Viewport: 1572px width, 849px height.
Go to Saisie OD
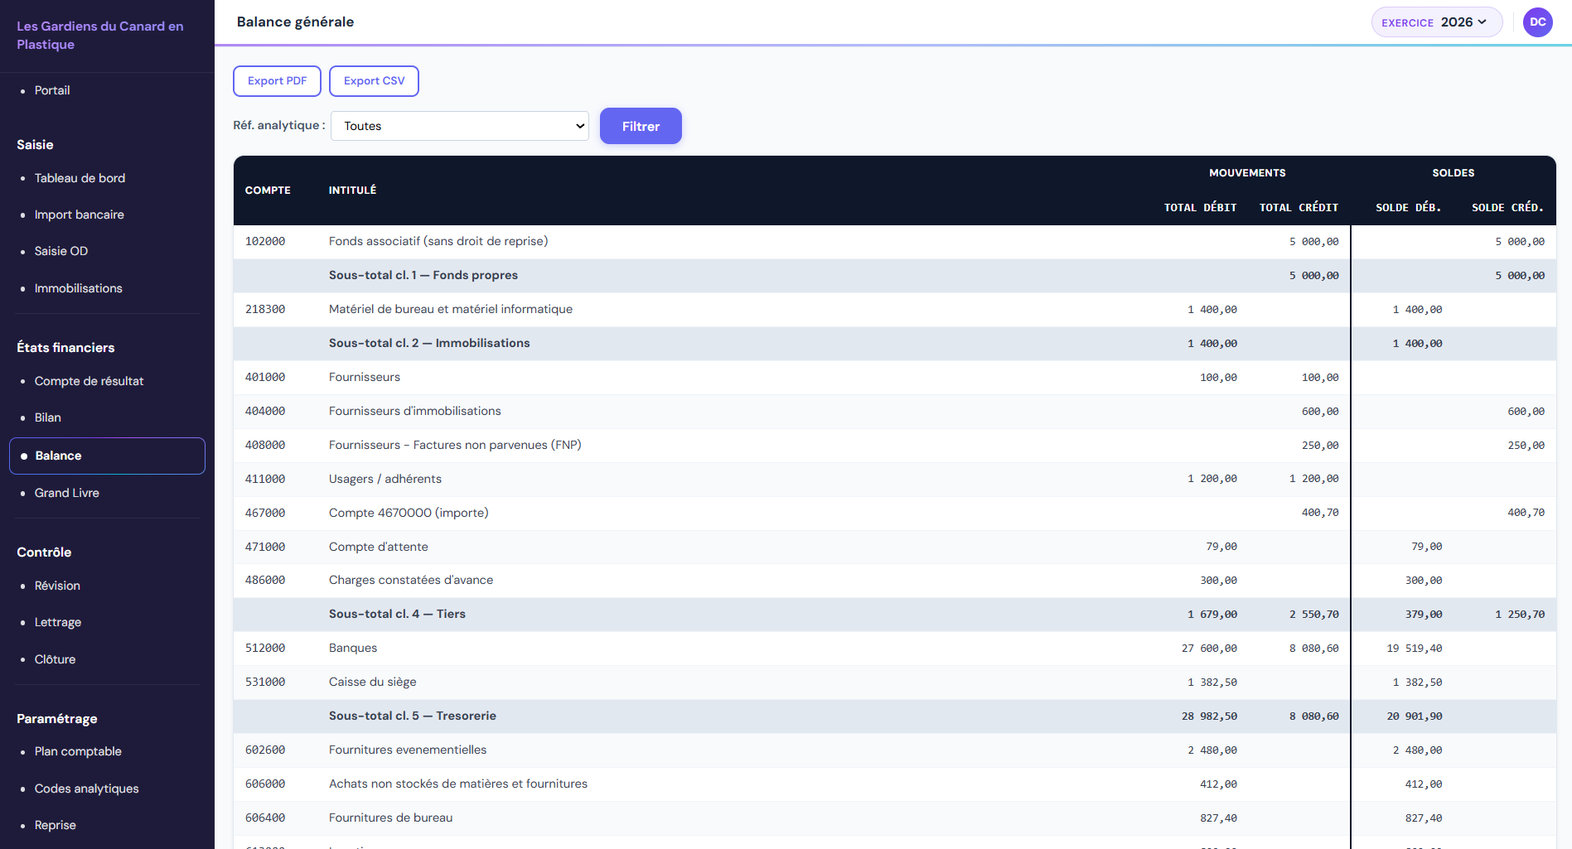coord(60,251)
